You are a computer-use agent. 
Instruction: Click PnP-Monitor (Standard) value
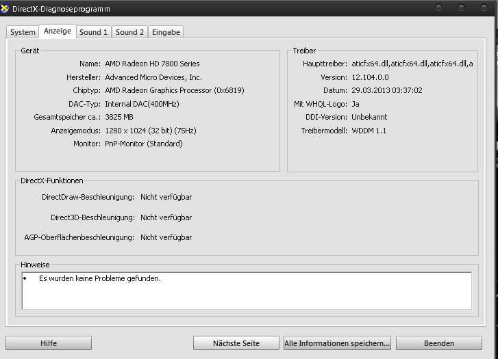click(x=144, y=144)
